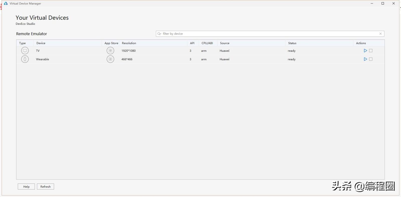This screenshot has width=401, height=197.
Task: Minimize the Virtual Device Manager window
Action: tap(372, 3)
